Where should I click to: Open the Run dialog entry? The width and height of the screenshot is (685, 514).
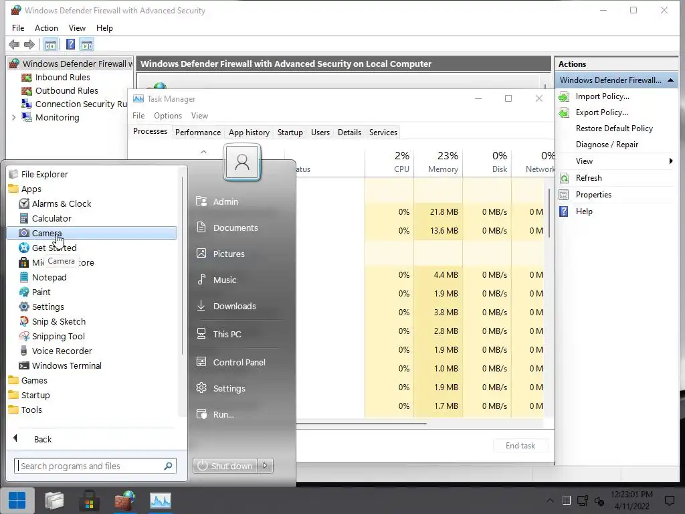223,415
